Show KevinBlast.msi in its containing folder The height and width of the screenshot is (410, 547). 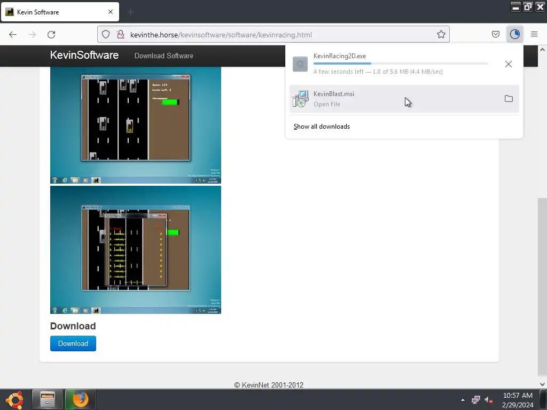(x=509, y=99)
